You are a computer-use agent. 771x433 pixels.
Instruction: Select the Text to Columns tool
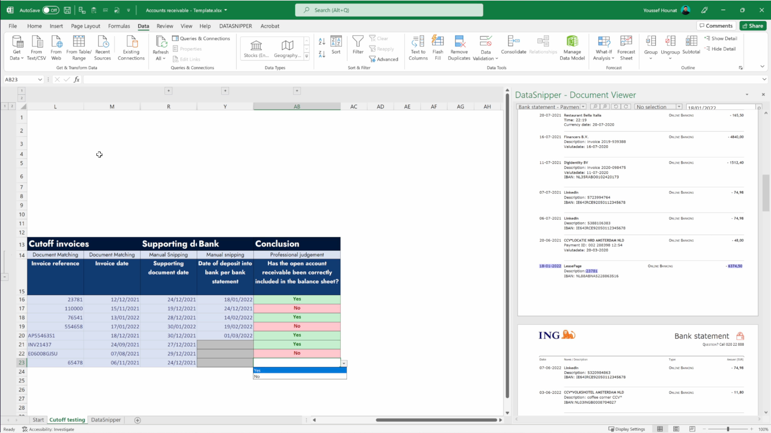click(x=418, y=47)
